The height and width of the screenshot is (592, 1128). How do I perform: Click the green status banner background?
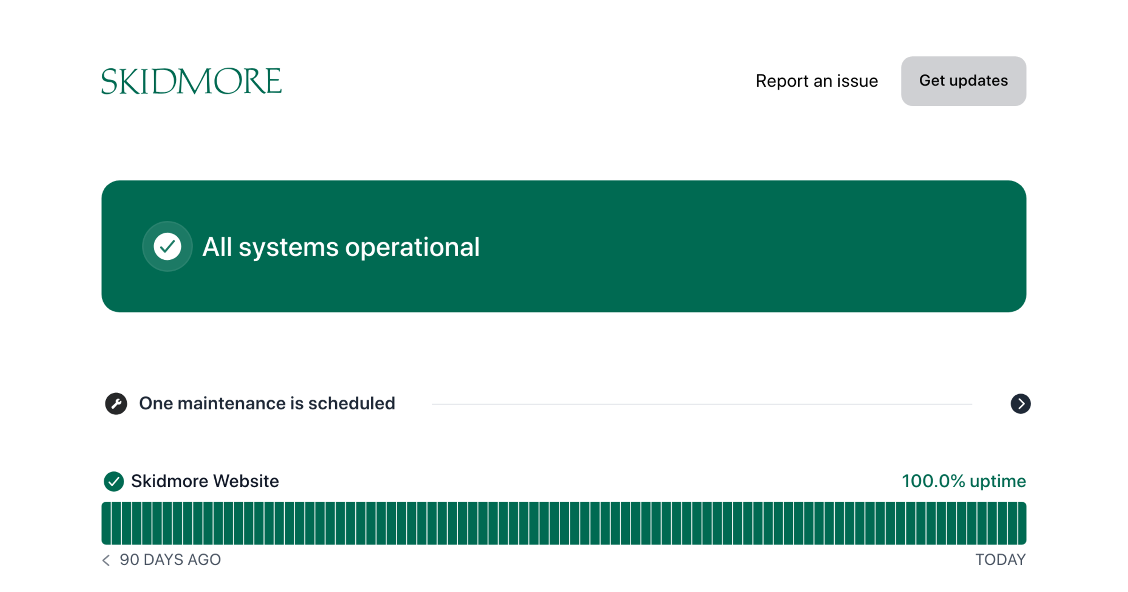(752, 247)
